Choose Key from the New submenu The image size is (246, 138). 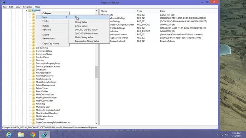pos(89,17)
